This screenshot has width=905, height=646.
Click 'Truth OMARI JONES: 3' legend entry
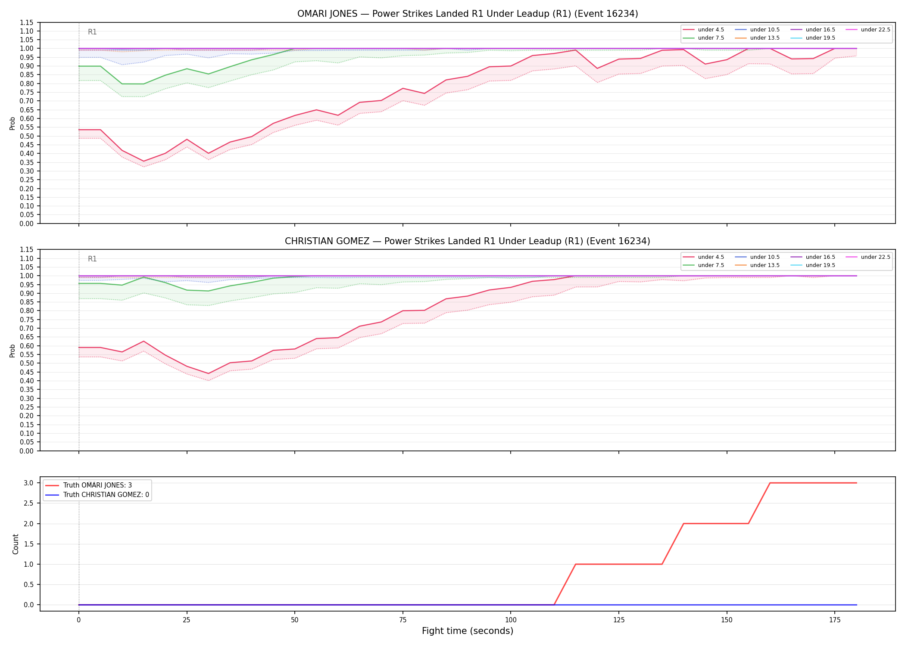click(97, 485)
